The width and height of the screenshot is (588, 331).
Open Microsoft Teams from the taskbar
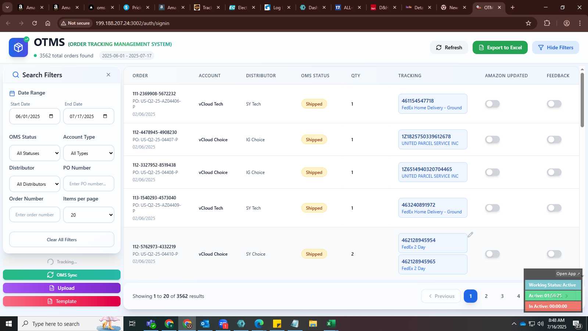(151, 324)
